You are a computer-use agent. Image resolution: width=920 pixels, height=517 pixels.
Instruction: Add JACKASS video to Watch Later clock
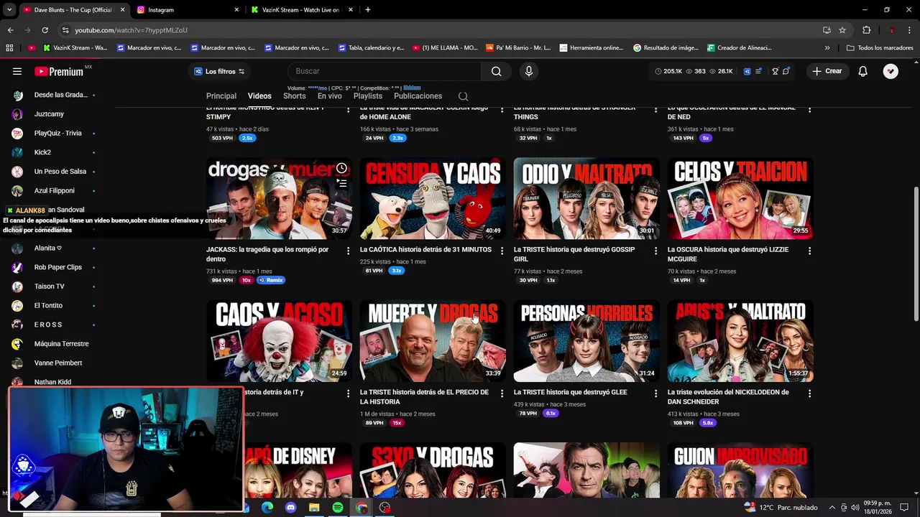[341, 169]
